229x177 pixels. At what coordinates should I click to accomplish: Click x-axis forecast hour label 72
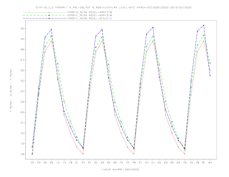(x=185, y=163)
